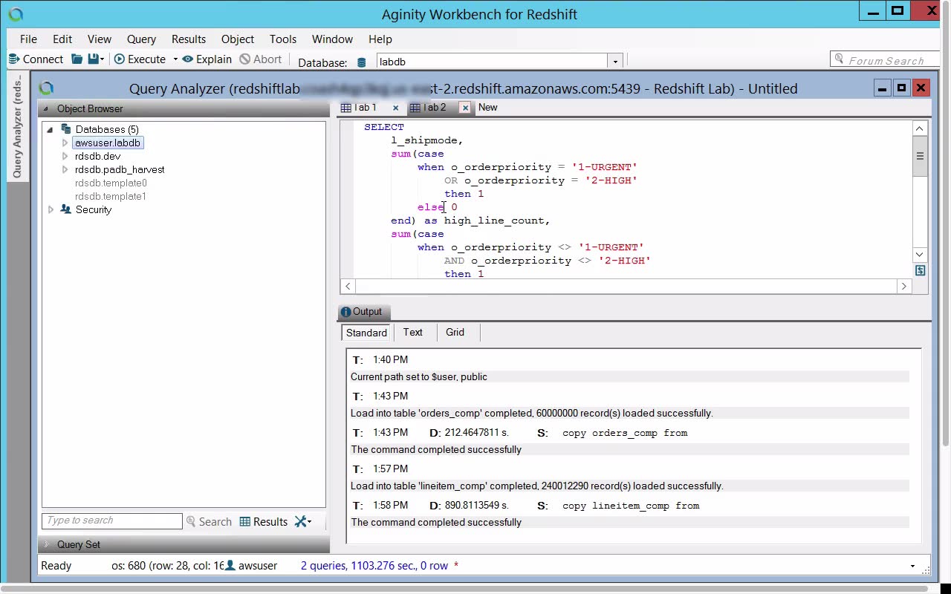The image size is (951, 594).
Task: Click the save disk icon
Action: [x=93, y=59]
